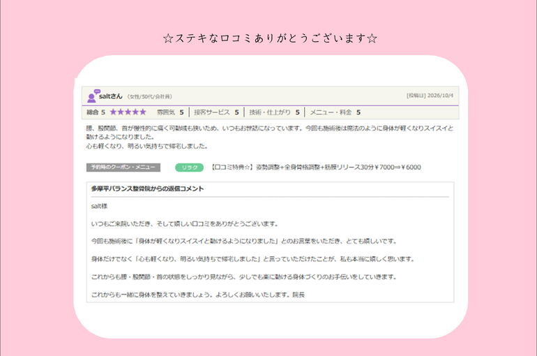Open the 口コミ特典 姿勢調整 coupon text
Image resolution: width=537 pixels, height=356 pixels.
tap(315, 168)
